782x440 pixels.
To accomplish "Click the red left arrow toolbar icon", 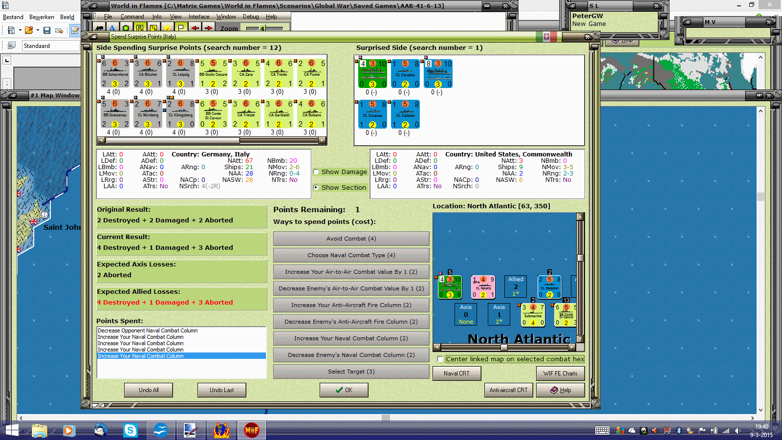I will pyautogui.click(x=195, y=28).
